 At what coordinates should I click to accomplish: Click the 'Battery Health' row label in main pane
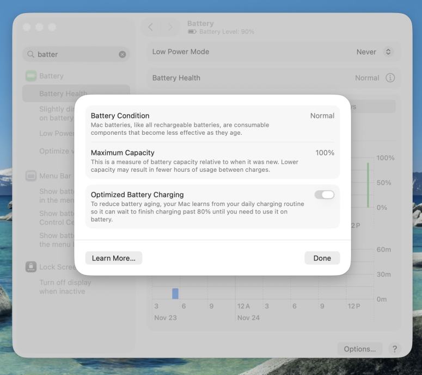(x=176, y=78)
